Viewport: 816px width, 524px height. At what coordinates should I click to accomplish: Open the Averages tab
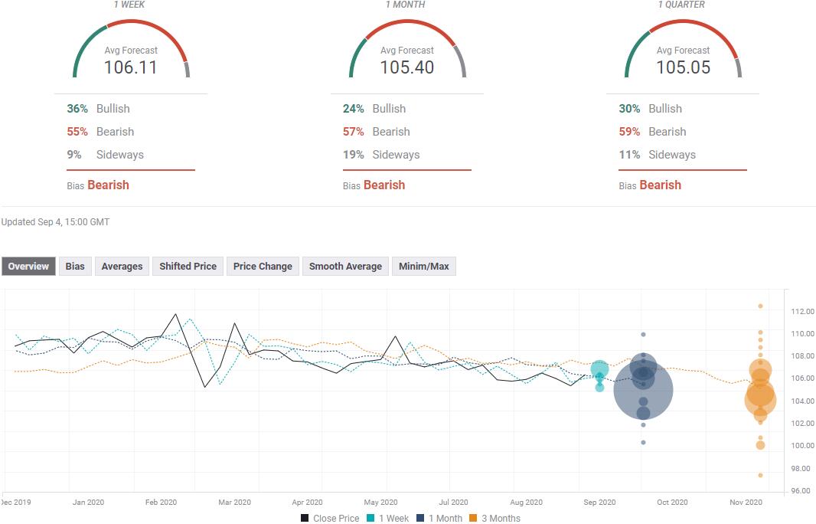122,266
